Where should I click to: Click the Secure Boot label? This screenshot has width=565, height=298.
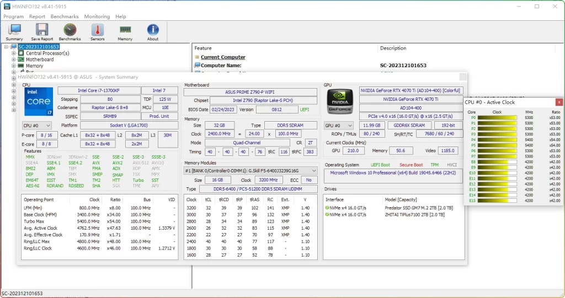pos(411,165)
